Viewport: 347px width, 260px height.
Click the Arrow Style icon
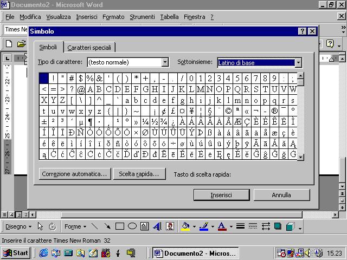(x=266, y=226)
